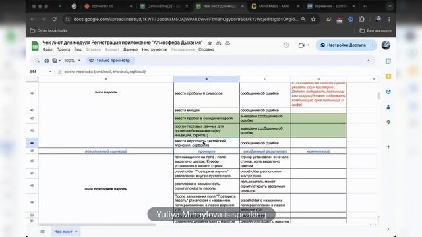Select row 44 header
Image resolution: width=422 pixels, height=237 pixels.
32,143
